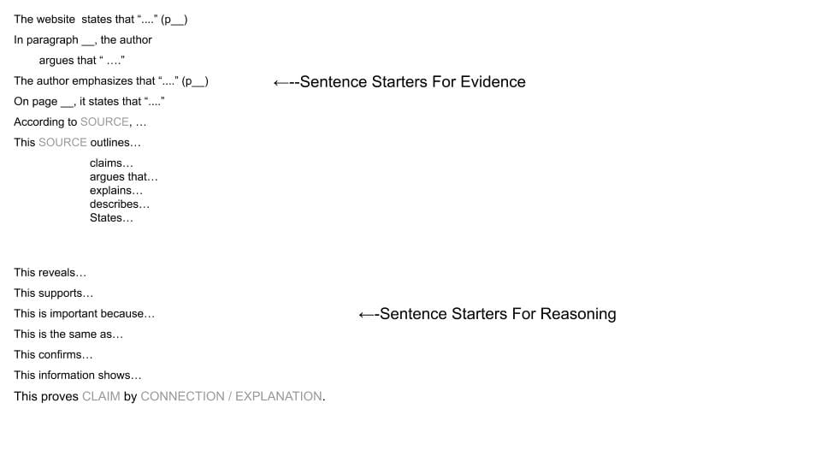Screen dimensions: 821x462
Task: Click the gray 'CONNECTION / EXPLANATION' placeholder
Action: point(231,396)
